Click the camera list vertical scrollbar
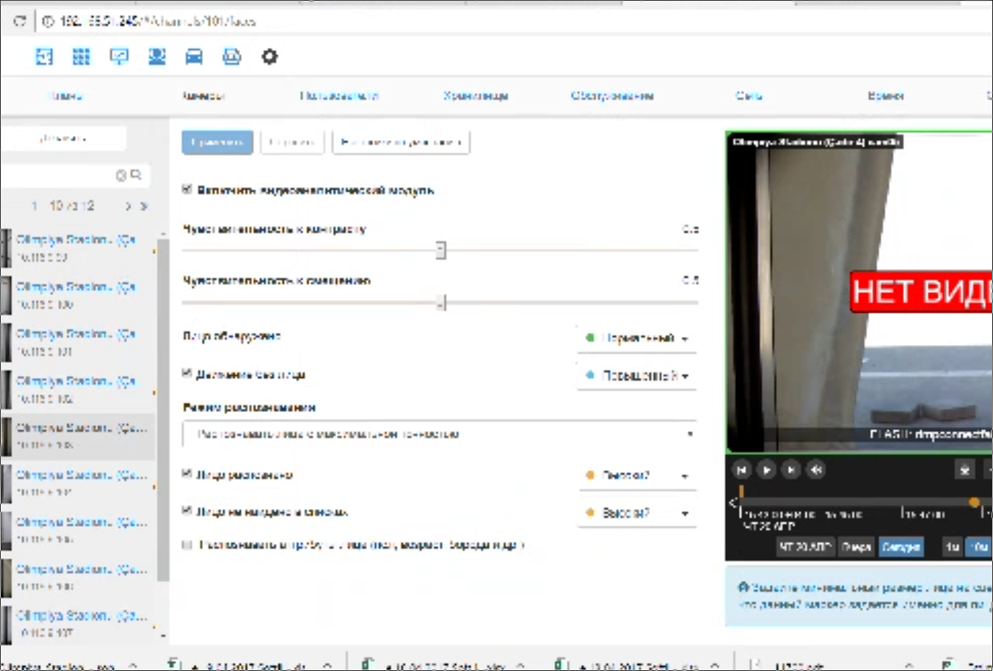This screenshot has width=993, height=671. pos(163,410)
